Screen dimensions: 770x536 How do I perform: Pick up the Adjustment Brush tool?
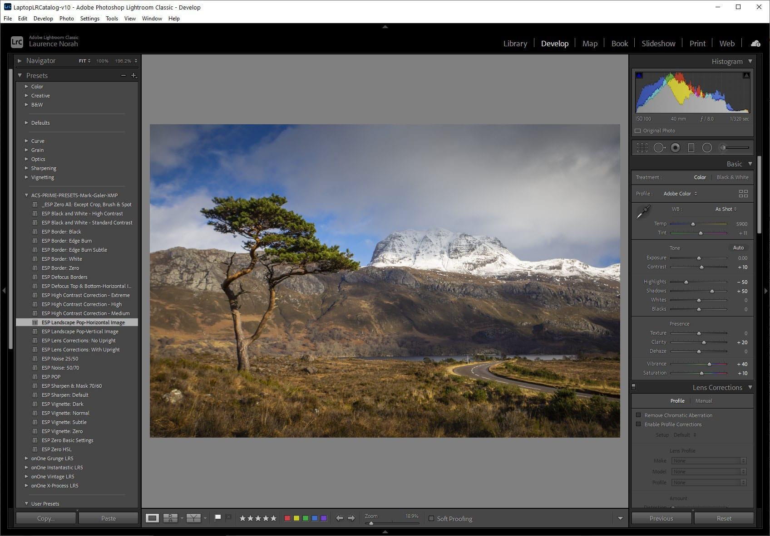[x=723, y=147]
